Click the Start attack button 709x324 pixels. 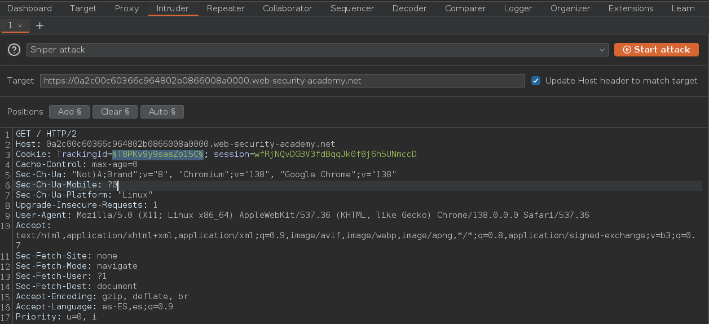tap(656, 50)
